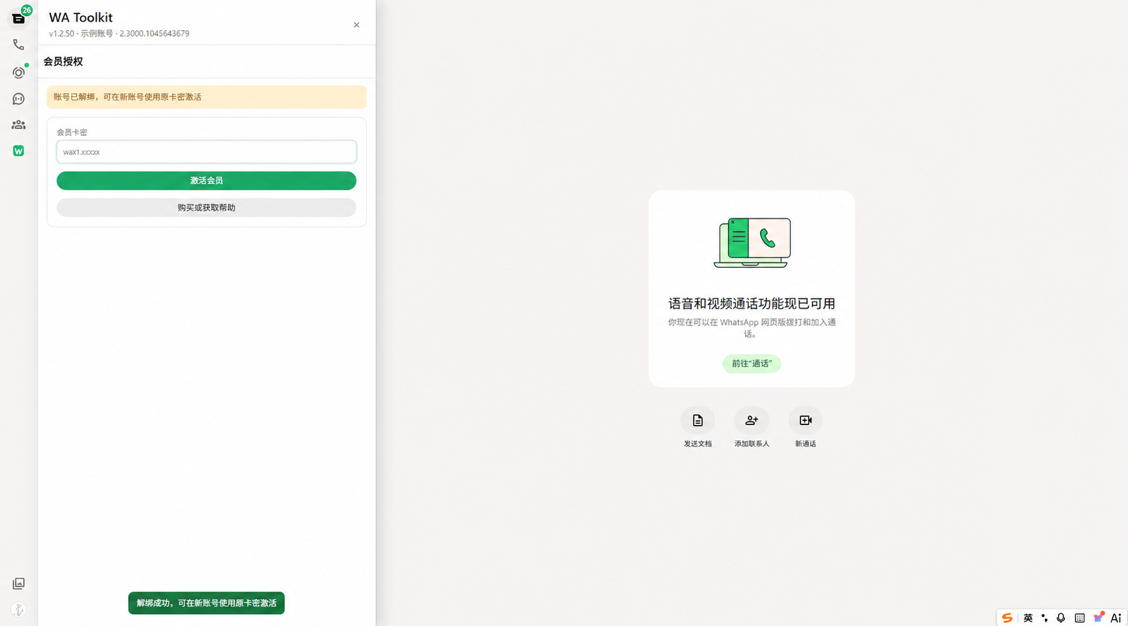Click the skin shirt icon in IME bar

(1099, 617)
